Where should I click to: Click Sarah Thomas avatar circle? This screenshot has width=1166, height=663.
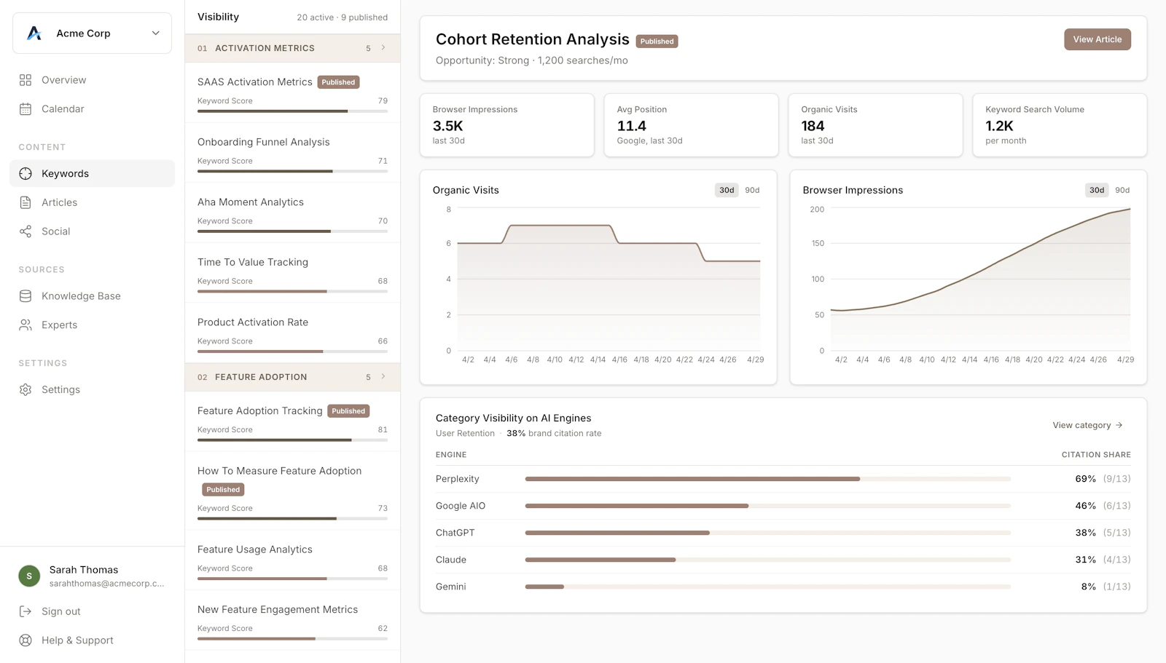coord(29,576)
